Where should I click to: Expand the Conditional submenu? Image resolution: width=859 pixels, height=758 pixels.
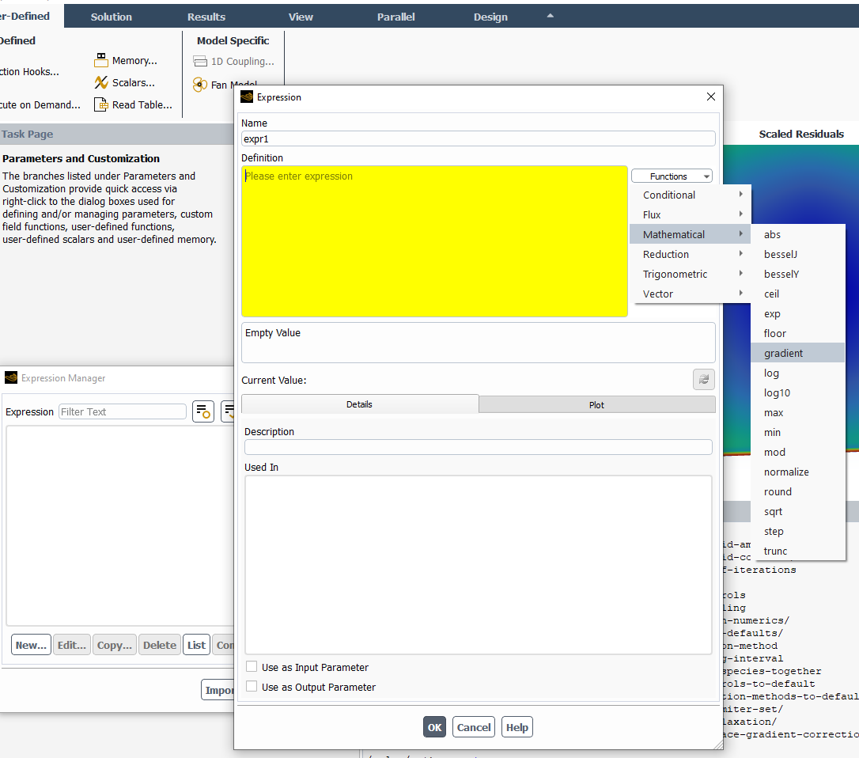[691, 195]
